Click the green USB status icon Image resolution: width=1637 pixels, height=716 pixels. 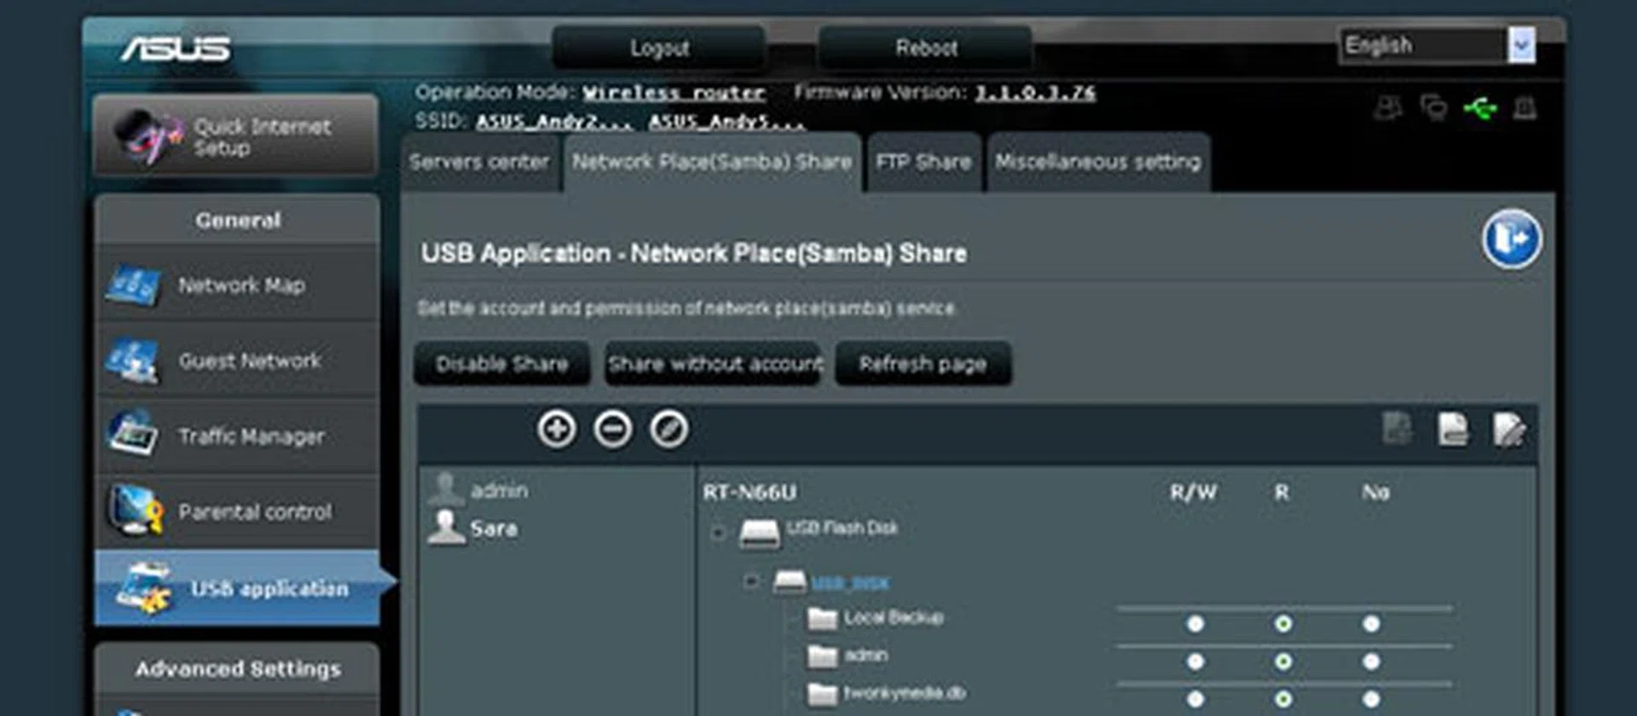[x=1479, y=108]
